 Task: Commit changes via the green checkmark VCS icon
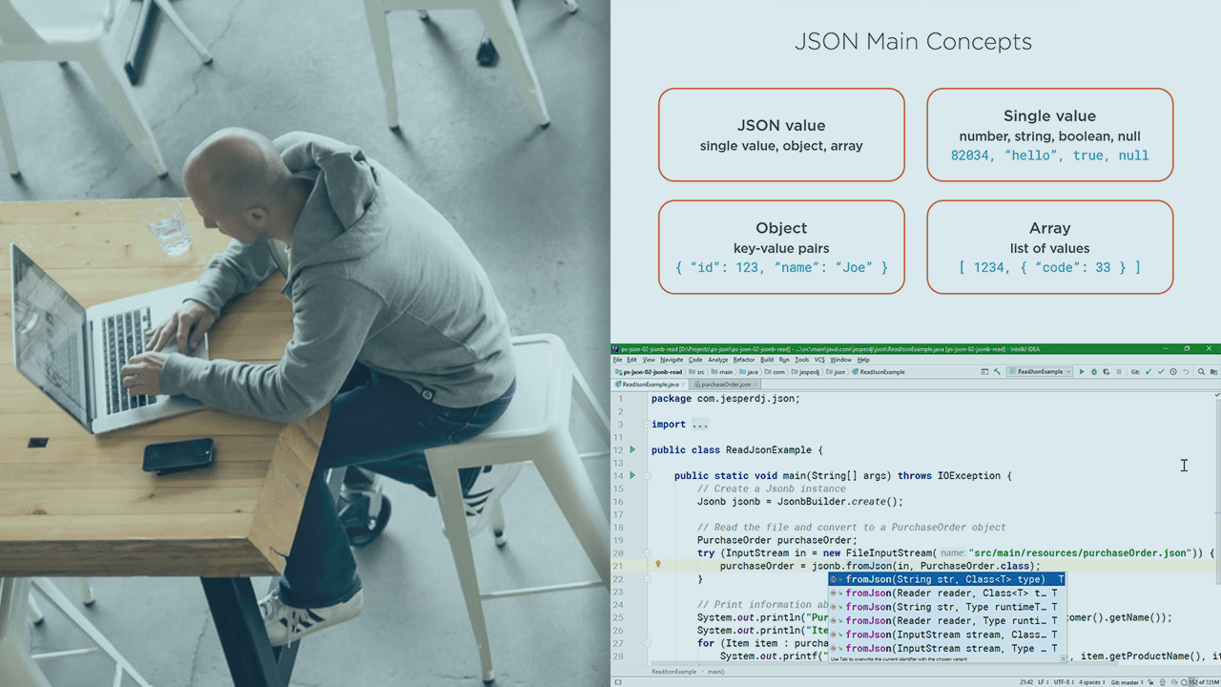click(1161, 372)
